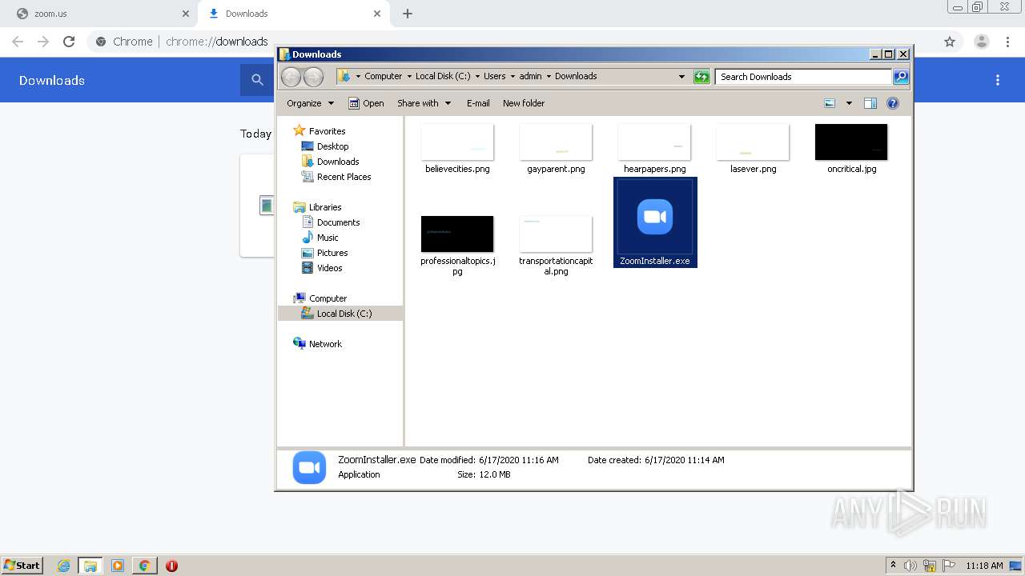Click Open in Explorer toolbar

[x=366, y=103]
